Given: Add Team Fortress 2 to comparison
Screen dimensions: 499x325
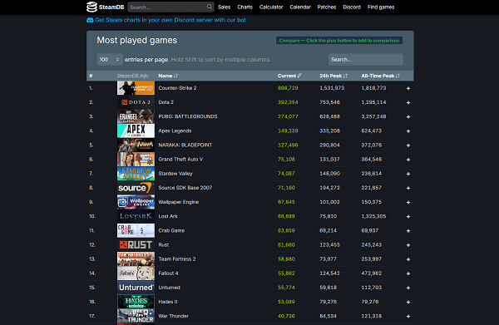Looking at the screenshot, I should [408, 259].
